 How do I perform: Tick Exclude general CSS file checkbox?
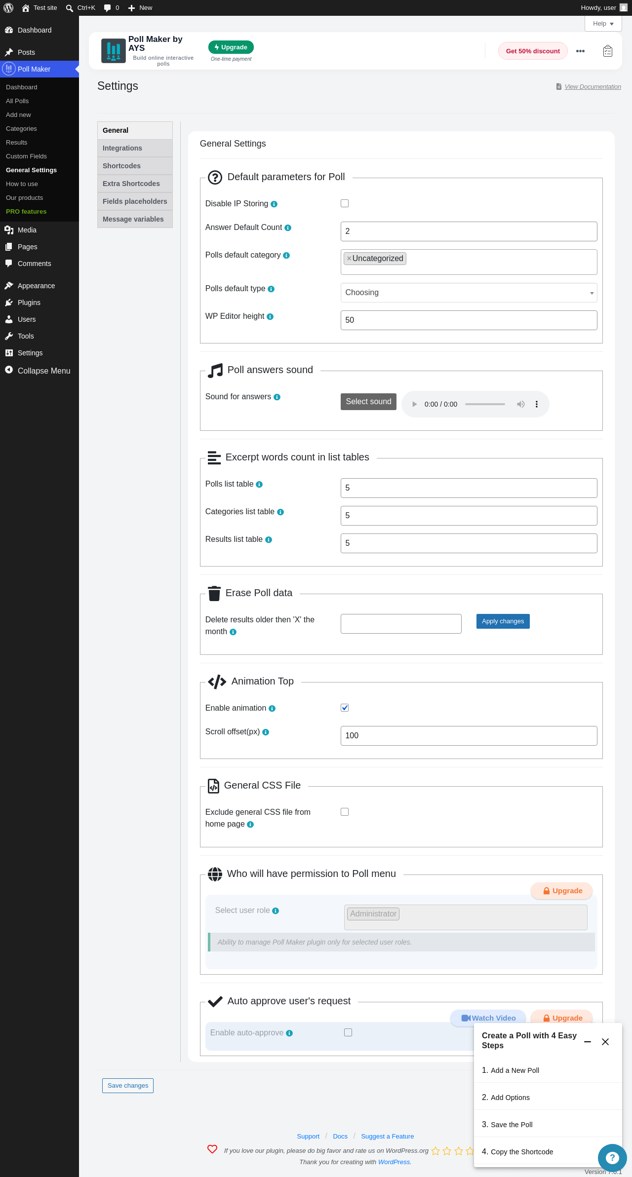click(345, 812)
